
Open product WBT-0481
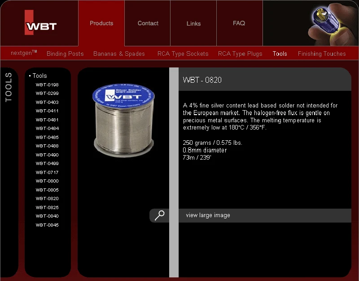click(47, 120)
